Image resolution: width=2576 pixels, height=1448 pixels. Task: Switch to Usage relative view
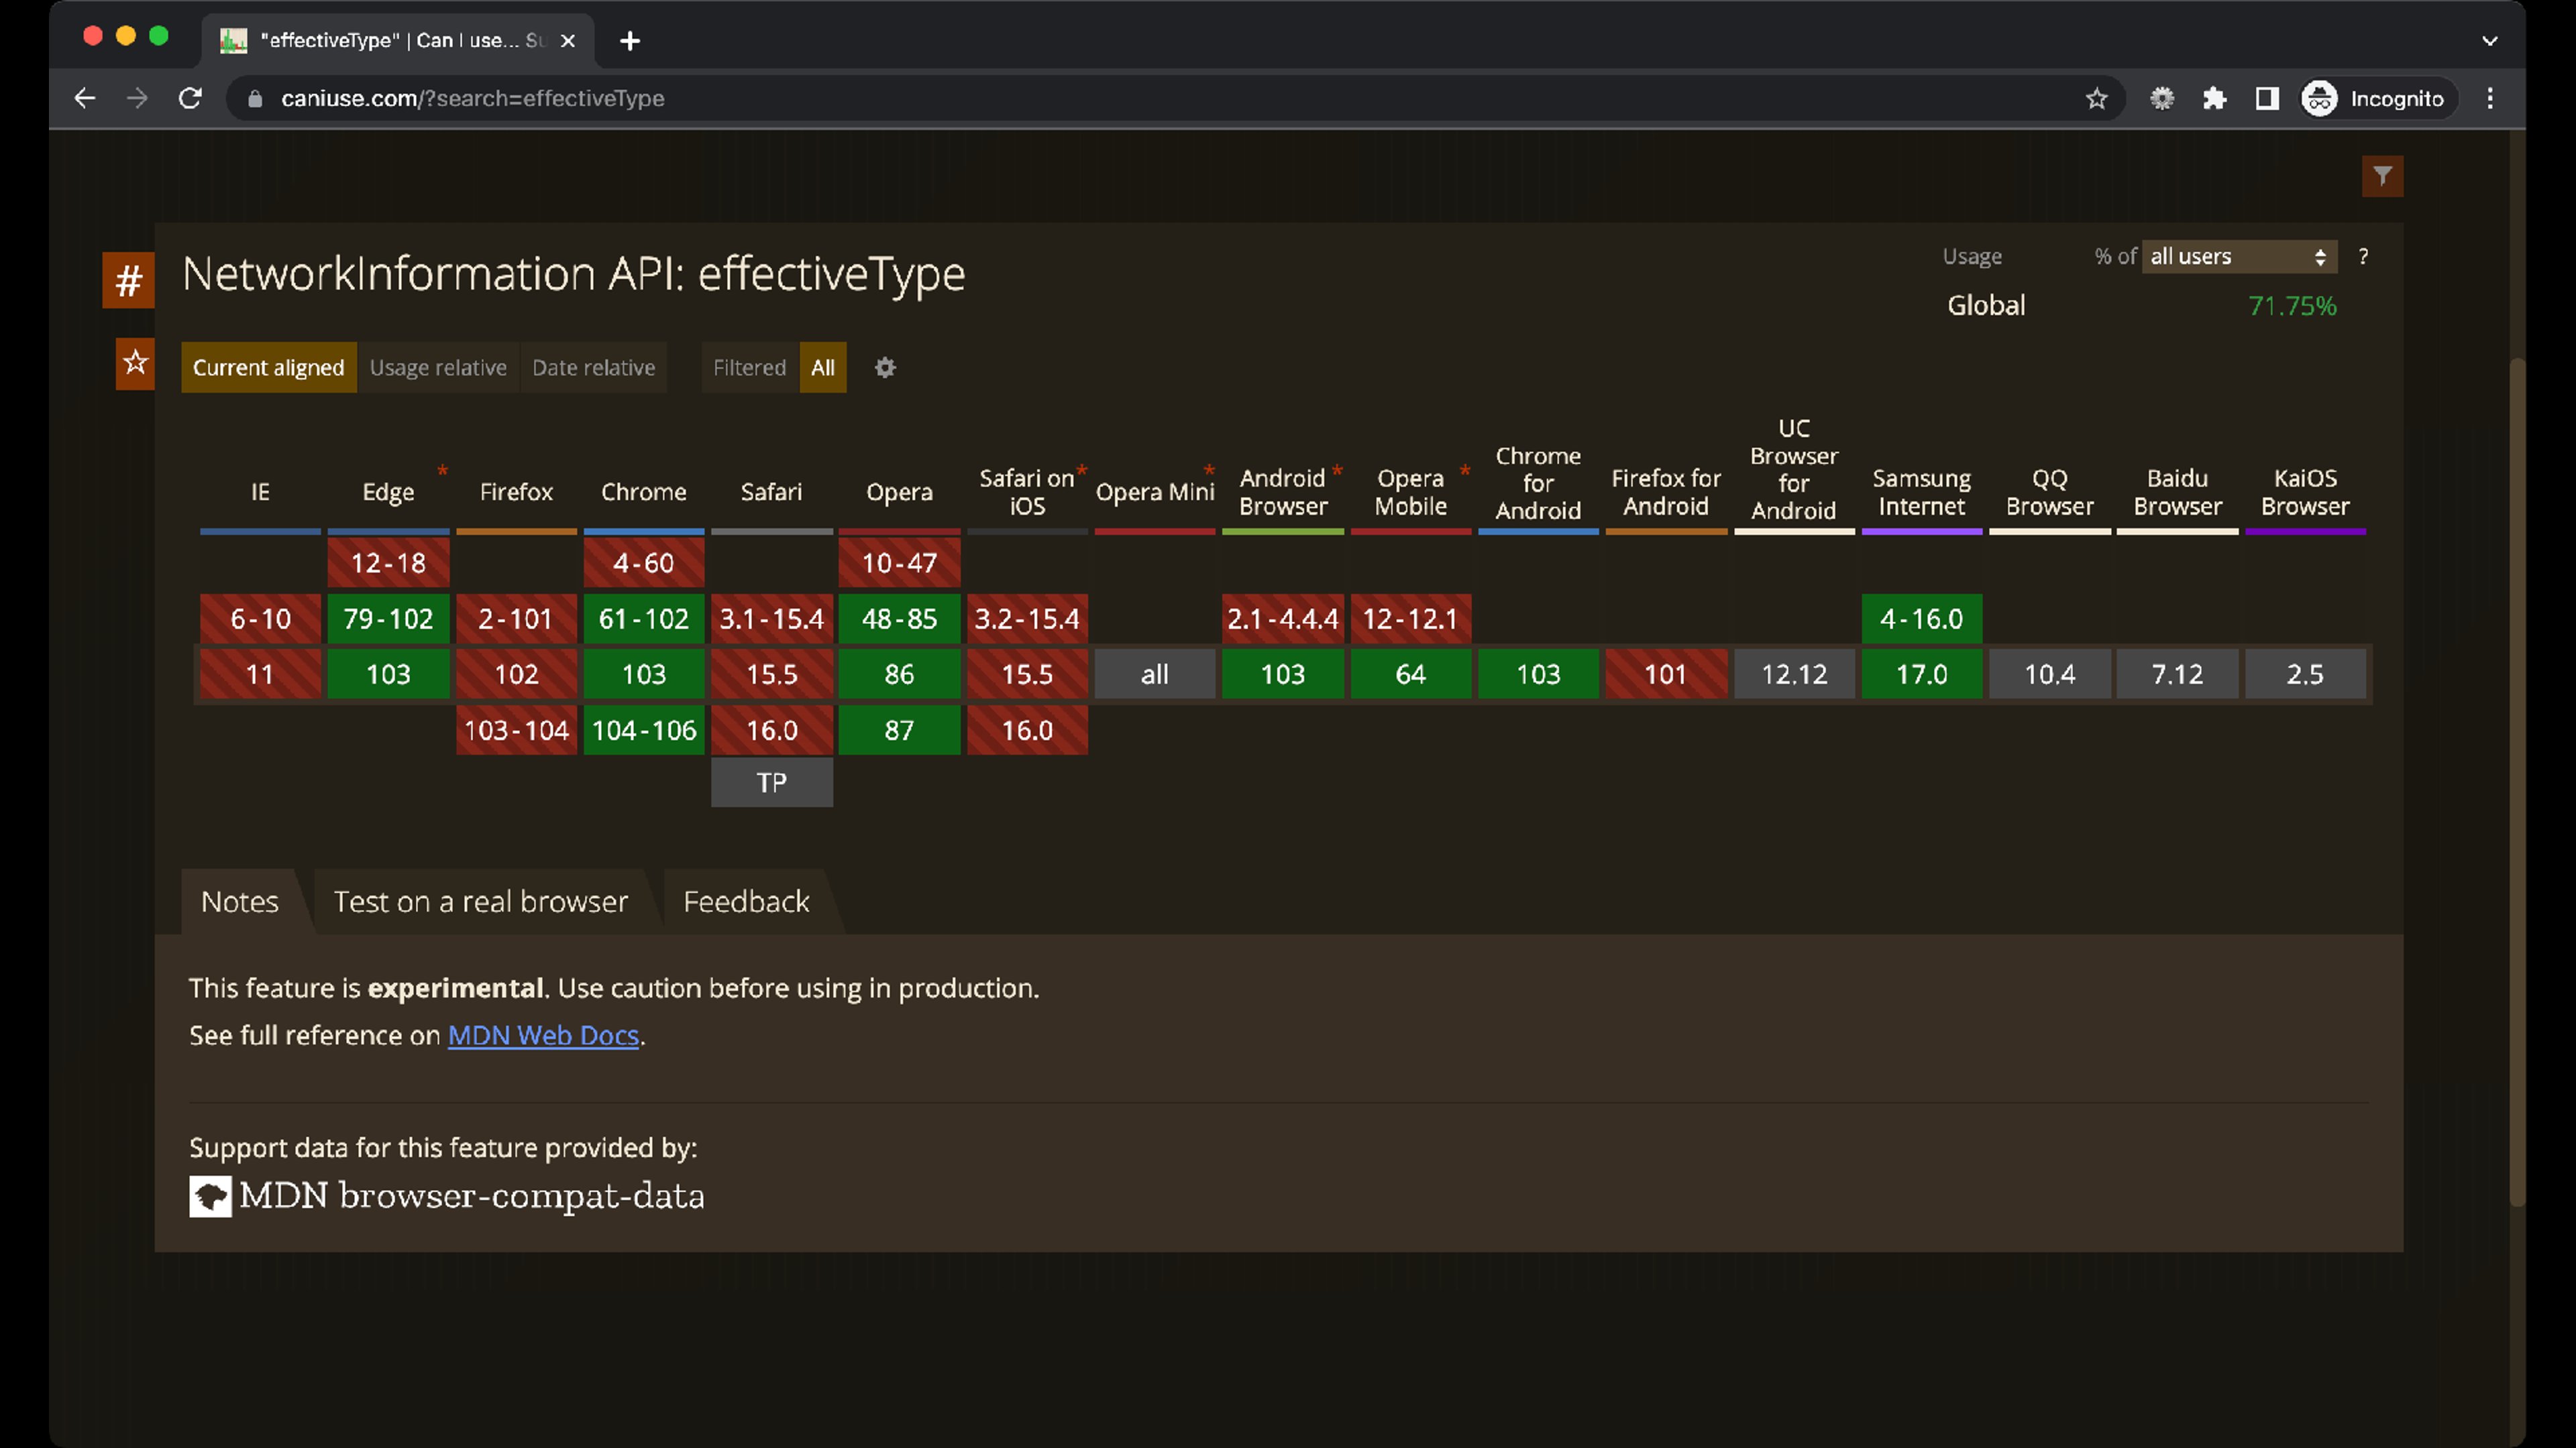(438, 368)
